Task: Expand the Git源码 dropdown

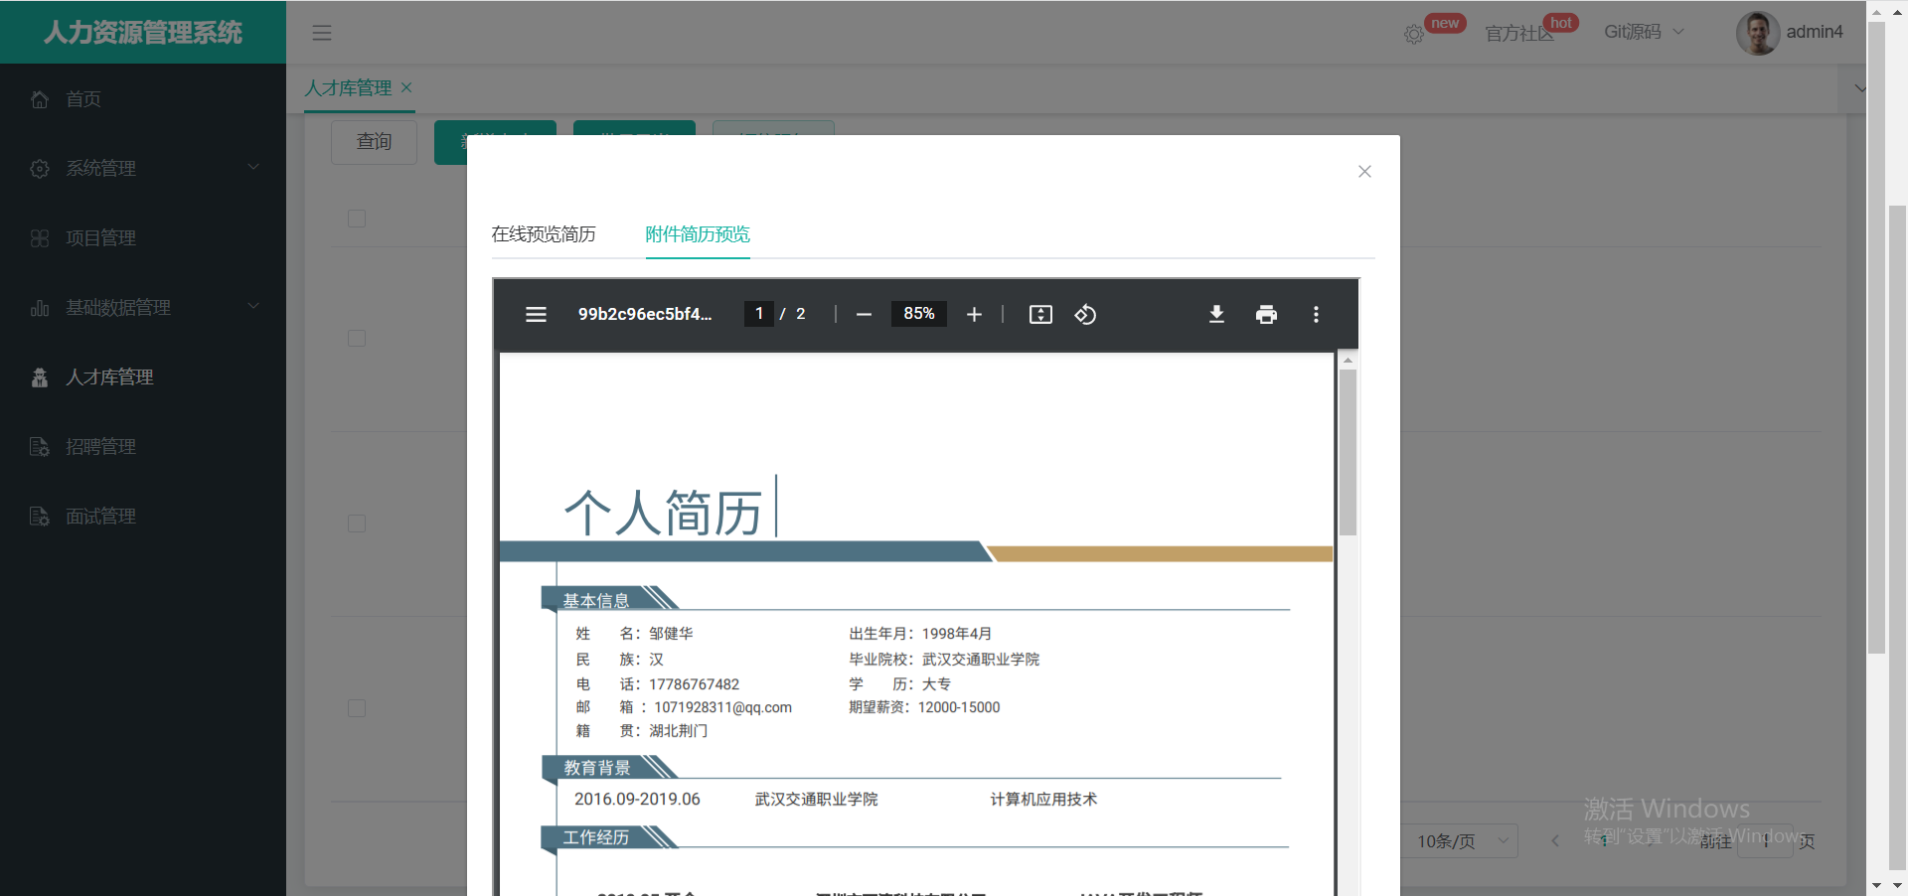Action: (1642, 31)
